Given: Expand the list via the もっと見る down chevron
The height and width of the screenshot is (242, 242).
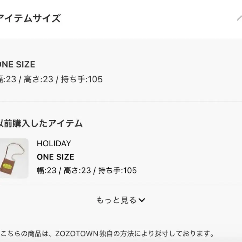Looking at the screenshot, I should coord(142,200).
